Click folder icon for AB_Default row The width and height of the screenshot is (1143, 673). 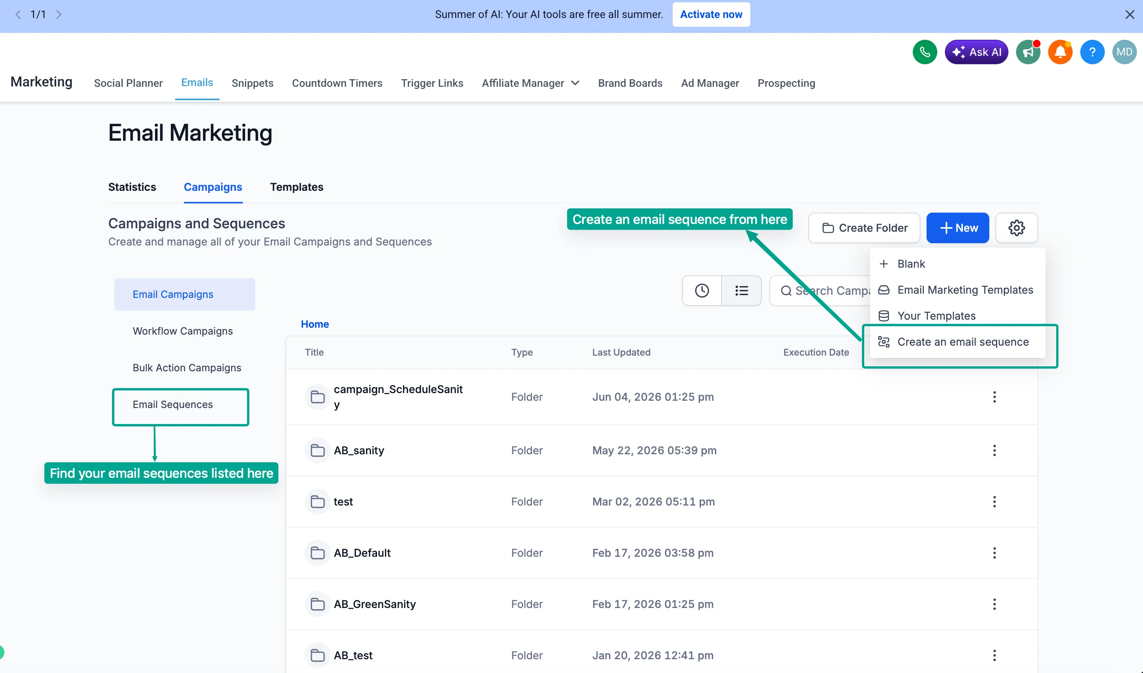pos(317,553)
